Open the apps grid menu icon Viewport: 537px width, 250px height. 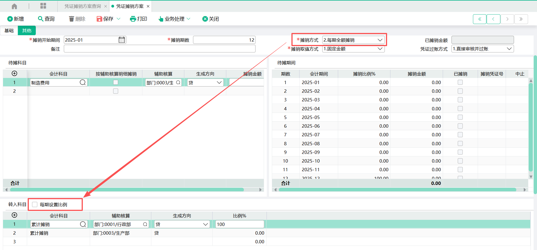point(43,6)
